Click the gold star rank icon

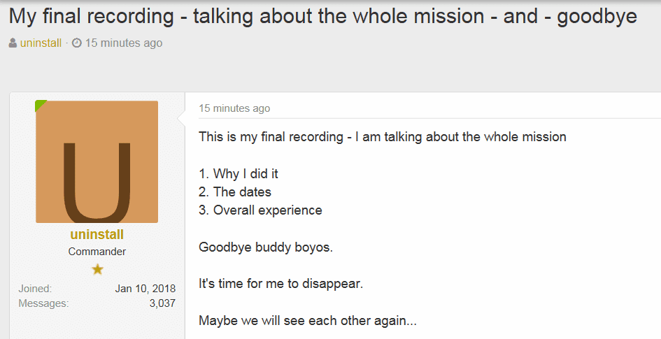[97, 269]
